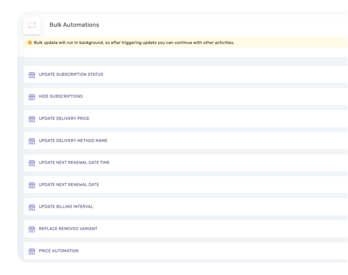The image size is (348, 275).
Task: Click the store icon beside Replace Removed Variant
Action: (32, 229)
